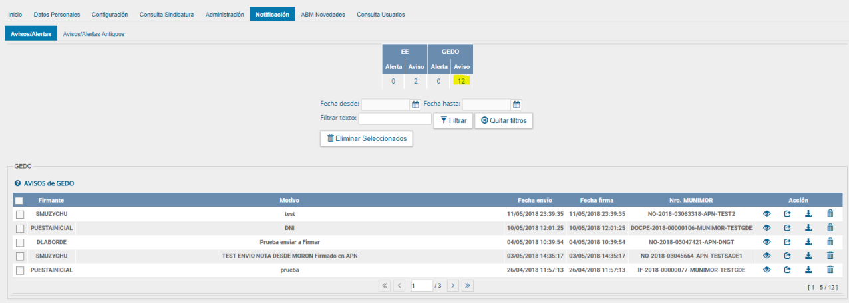View the document from SMUZYCHU 'test' row

pyautogui.click(x=766, y=214)
